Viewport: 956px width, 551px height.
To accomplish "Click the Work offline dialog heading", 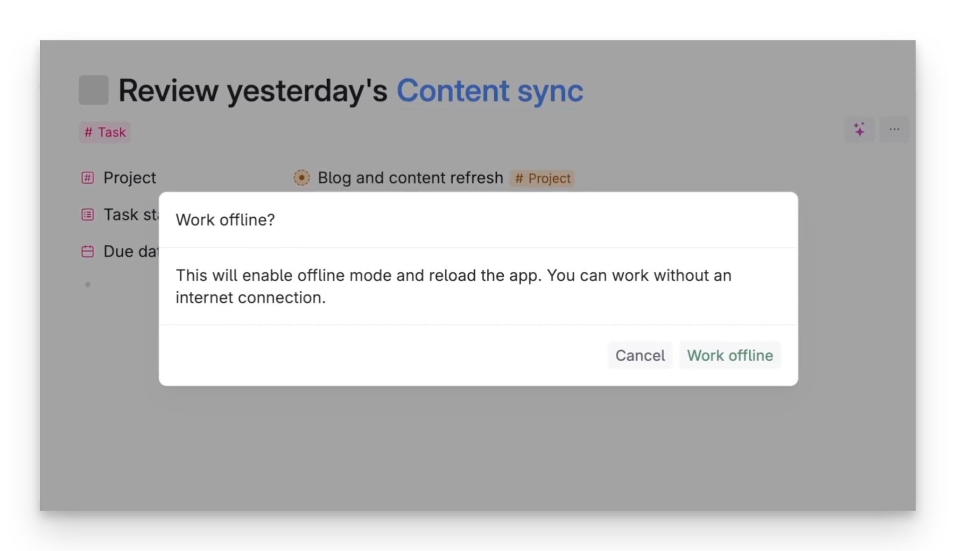I will pyautogui.click(x=225, y=220).
